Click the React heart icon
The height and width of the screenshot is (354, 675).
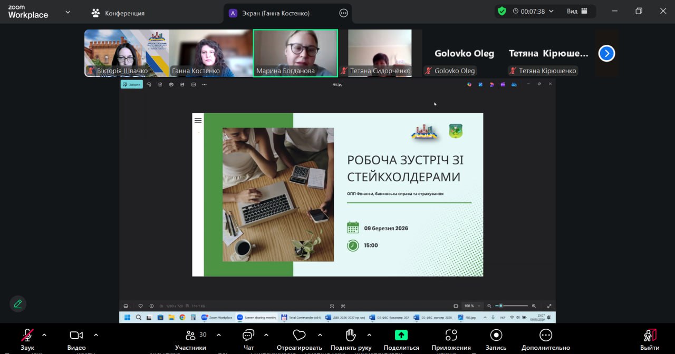tap(300, 336)
